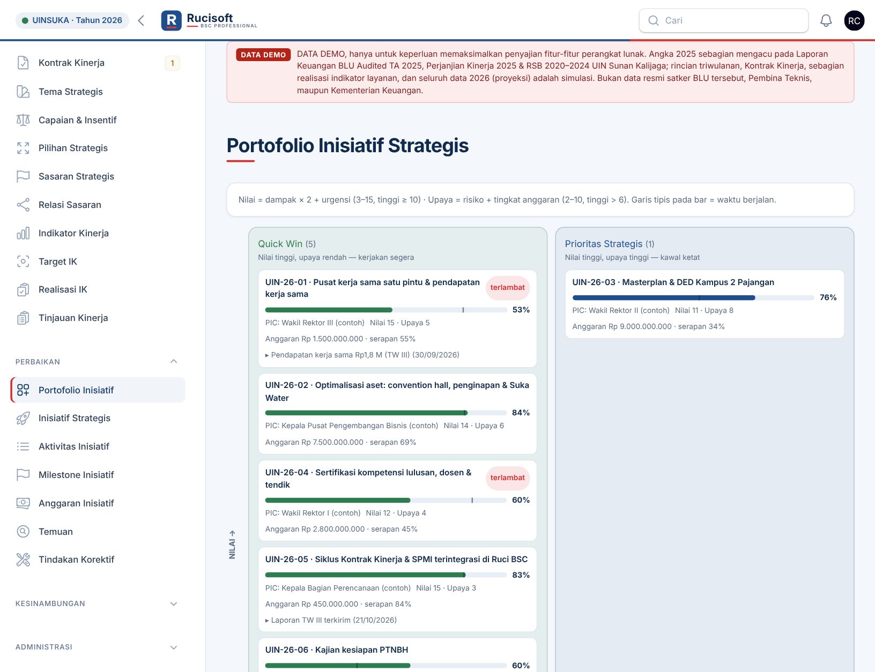Click the terlambat badge on UIN-26-04
This screenshot has height=672, width=875.
click(x=508, y=478)
